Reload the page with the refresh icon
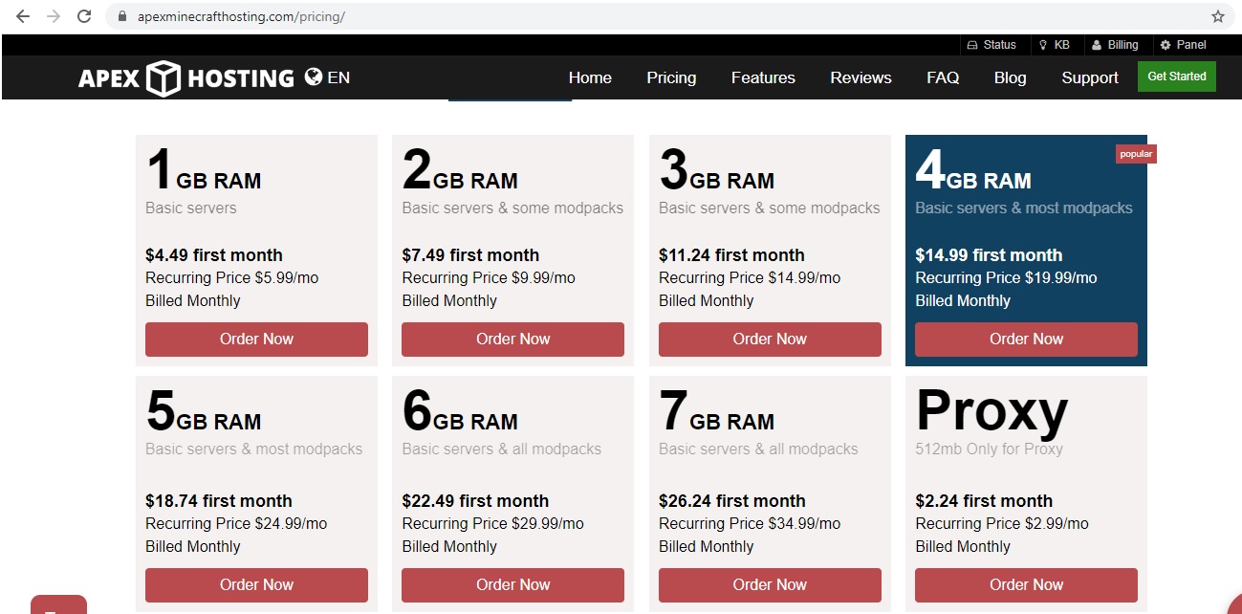This screenshot has height=614, width=1242. click(x=84, y=16)
